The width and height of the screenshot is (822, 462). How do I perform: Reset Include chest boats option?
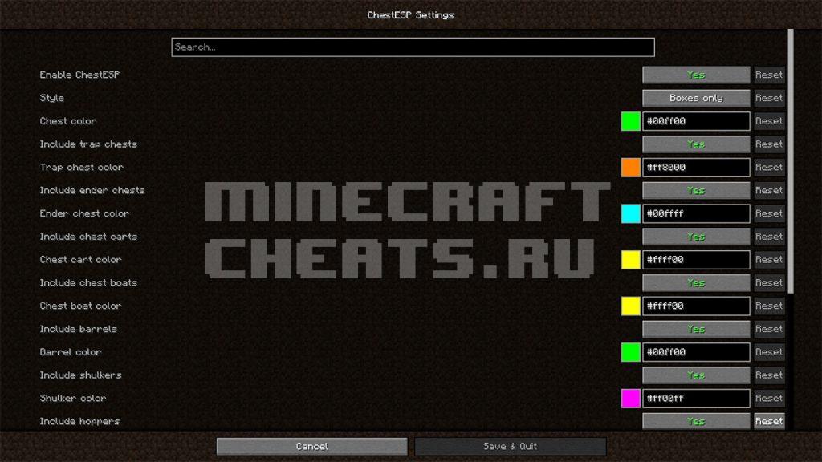point(769,283)
